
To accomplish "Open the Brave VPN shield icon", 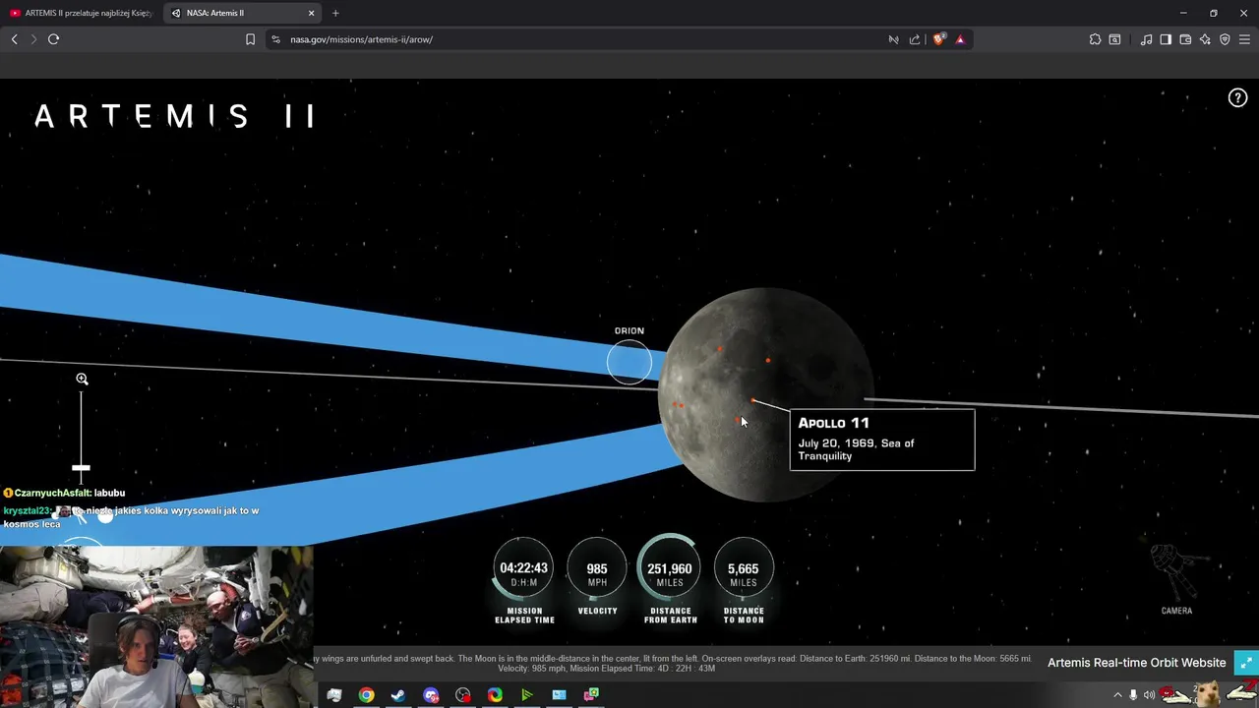I will (1225, 39).
